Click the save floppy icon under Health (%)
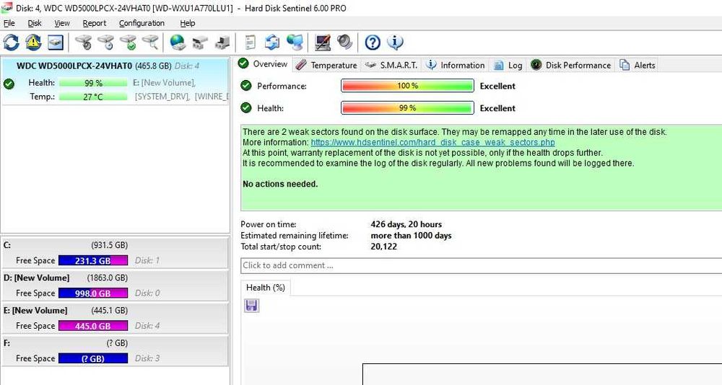The width and height of the screenshot is (722, 385). [251, 306]
